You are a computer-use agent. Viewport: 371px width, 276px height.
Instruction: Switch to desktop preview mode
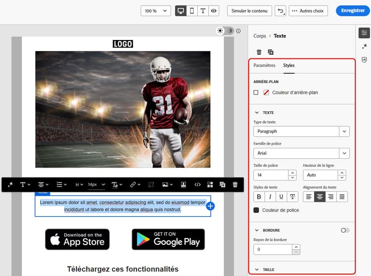pyautogui.click(x=181, y=11)
